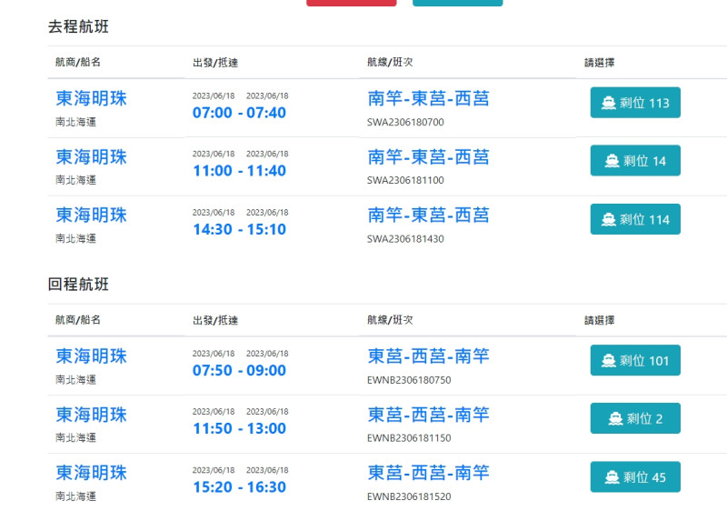Click ship icon on 剩位 113 button
This screenshot has width=727, height=531.
608,103
